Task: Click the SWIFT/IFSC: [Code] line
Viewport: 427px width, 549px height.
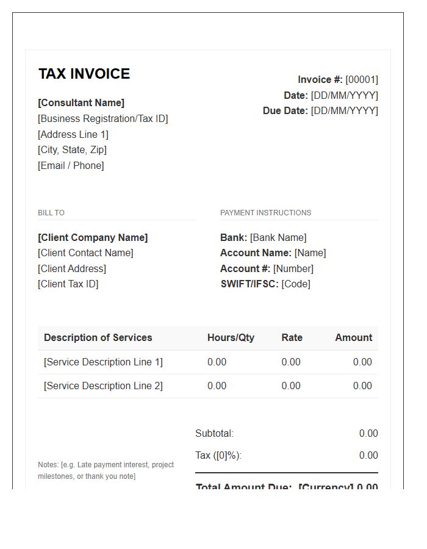Action: tap(265, 284)
